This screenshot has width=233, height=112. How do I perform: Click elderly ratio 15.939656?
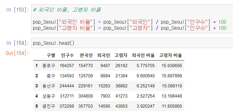click(x=172, y=66)
